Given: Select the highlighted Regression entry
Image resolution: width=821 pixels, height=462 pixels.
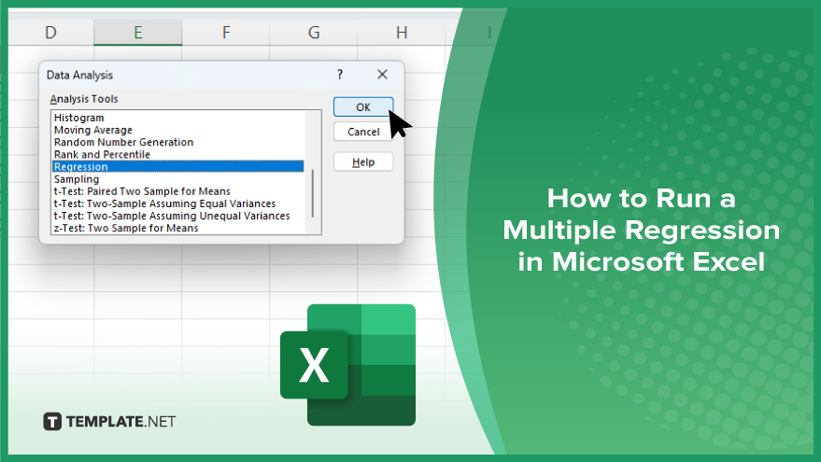Looking at the screenshot, I should [x=178, y=166].
